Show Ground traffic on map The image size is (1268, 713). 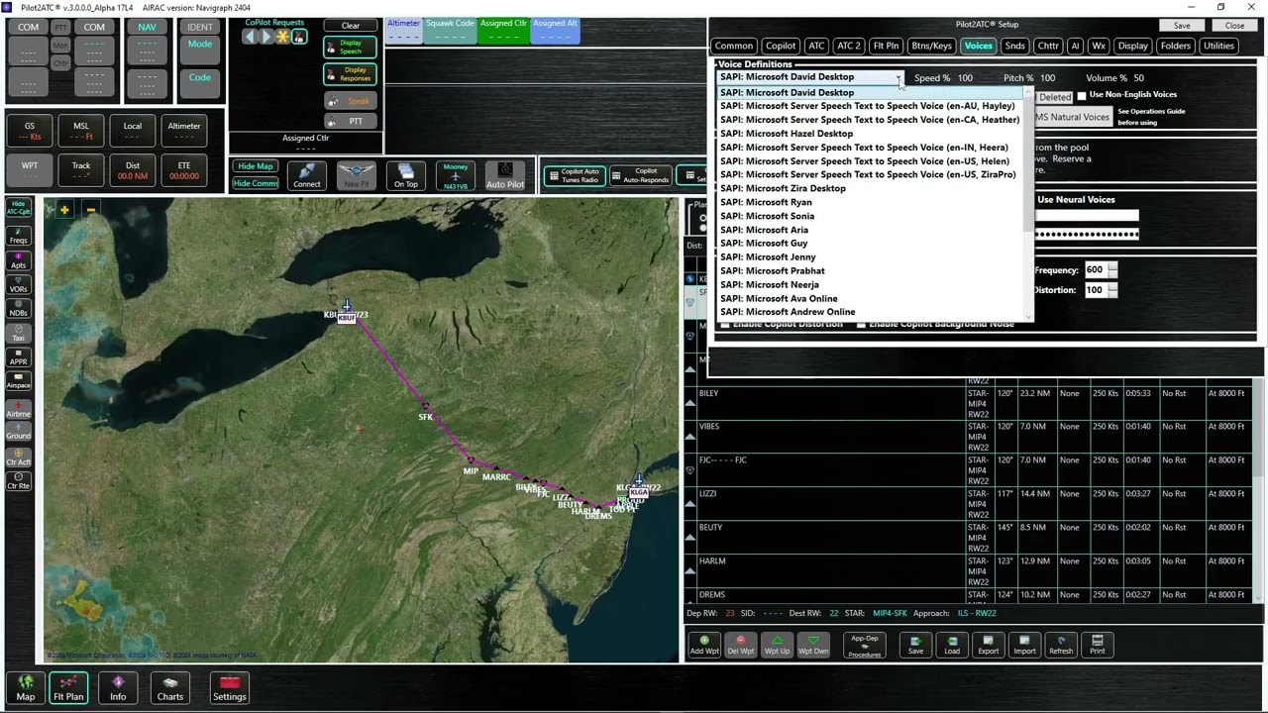coord(18,431)
